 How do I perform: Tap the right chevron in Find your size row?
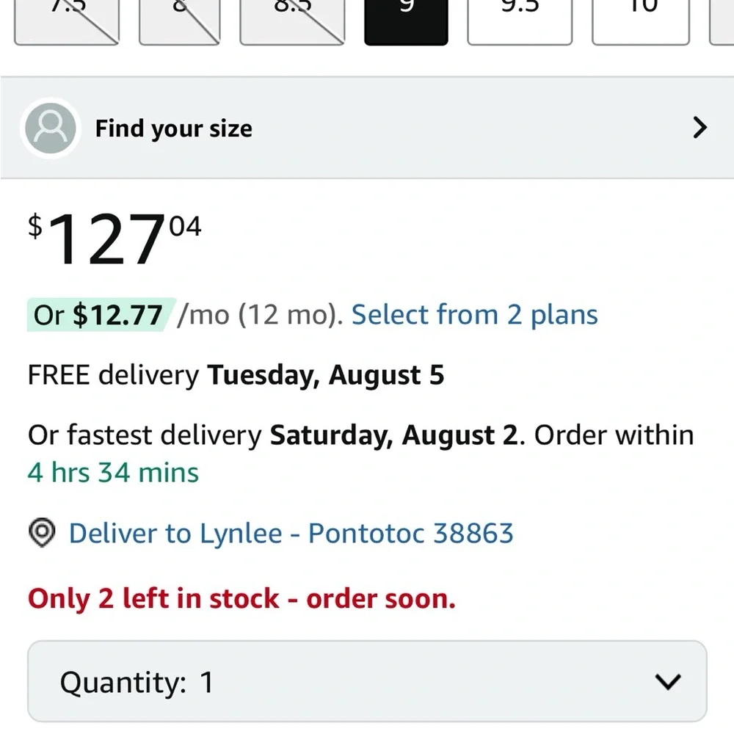pos(700,128)
